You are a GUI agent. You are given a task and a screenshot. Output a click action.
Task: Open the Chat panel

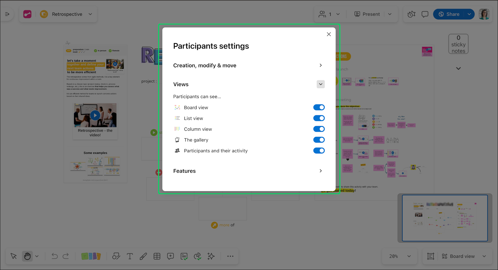425,14
